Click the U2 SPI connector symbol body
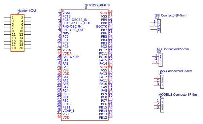The width and height of the screenshot is (203, 124). [159, 26]
